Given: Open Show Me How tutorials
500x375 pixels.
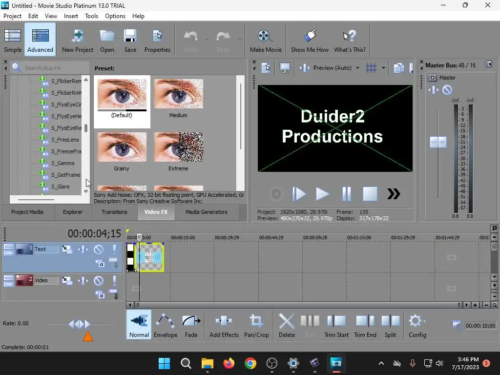Looking at the screenshot, I should tap(309, 40).
